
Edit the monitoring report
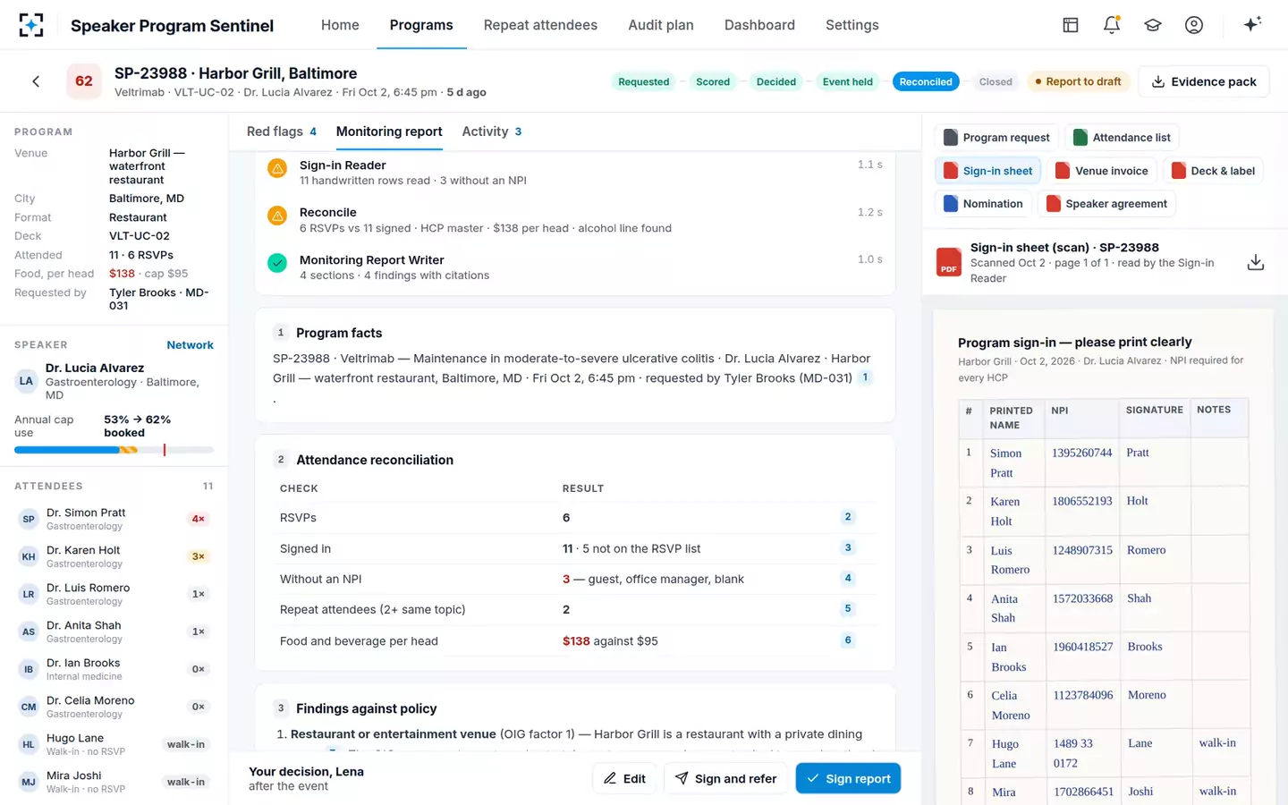624,778
